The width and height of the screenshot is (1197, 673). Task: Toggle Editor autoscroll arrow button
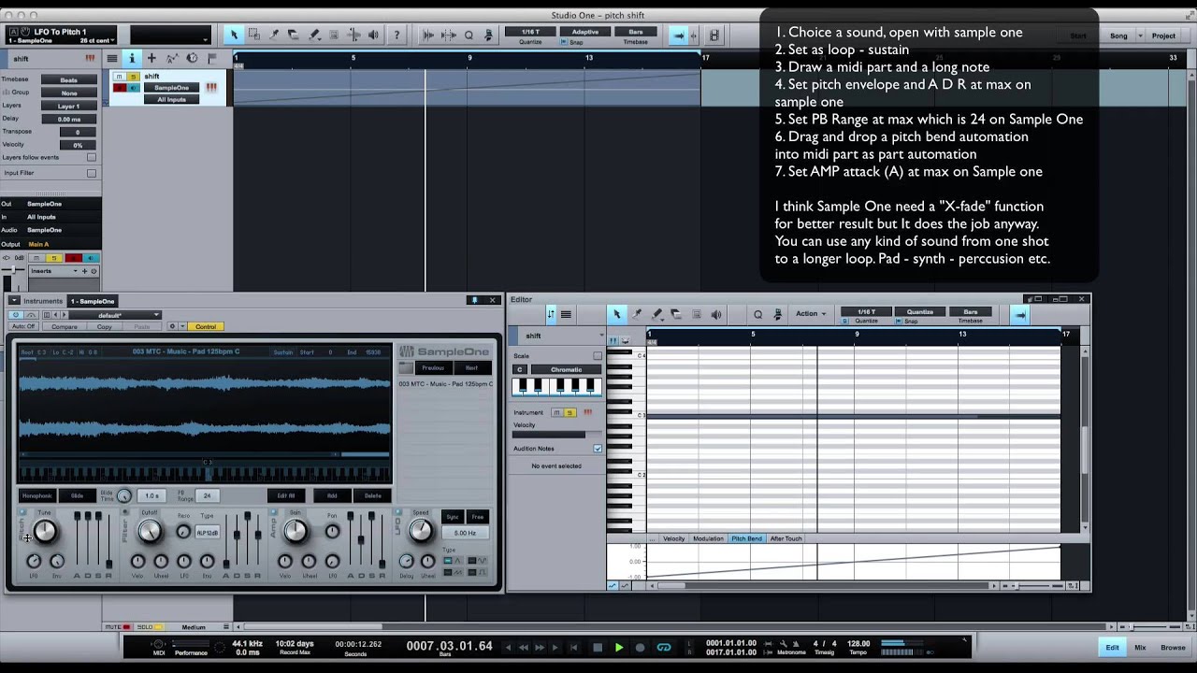(x=1020, y=315)
